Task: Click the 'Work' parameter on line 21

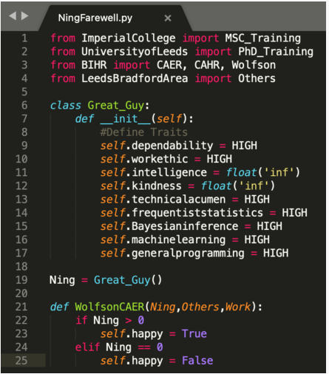Action: click(x=238, y=307)
